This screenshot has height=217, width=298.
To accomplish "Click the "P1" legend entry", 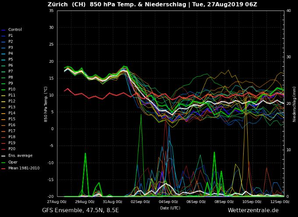I will coord(11,36).
